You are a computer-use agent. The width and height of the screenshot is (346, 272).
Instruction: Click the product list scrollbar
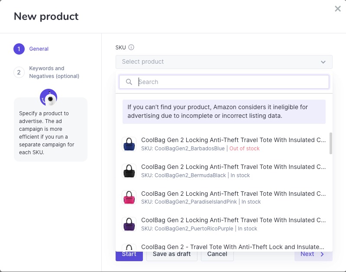coord(330,143)
